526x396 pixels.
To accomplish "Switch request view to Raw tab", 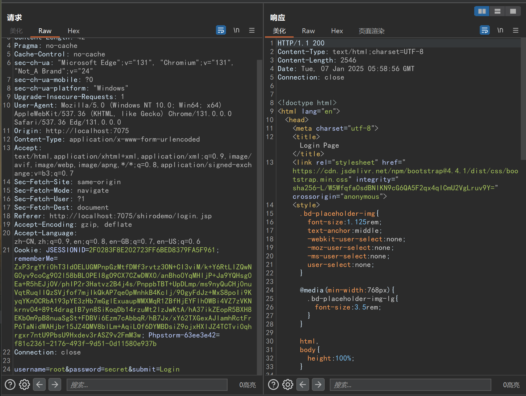I will point(45,31).
